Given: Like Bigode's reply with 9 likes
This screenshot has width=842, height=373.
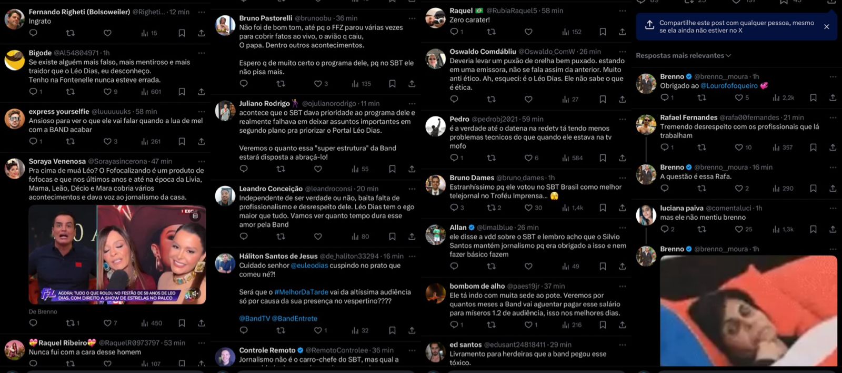Looking at the screenshot, I should (x=107, y=92).
